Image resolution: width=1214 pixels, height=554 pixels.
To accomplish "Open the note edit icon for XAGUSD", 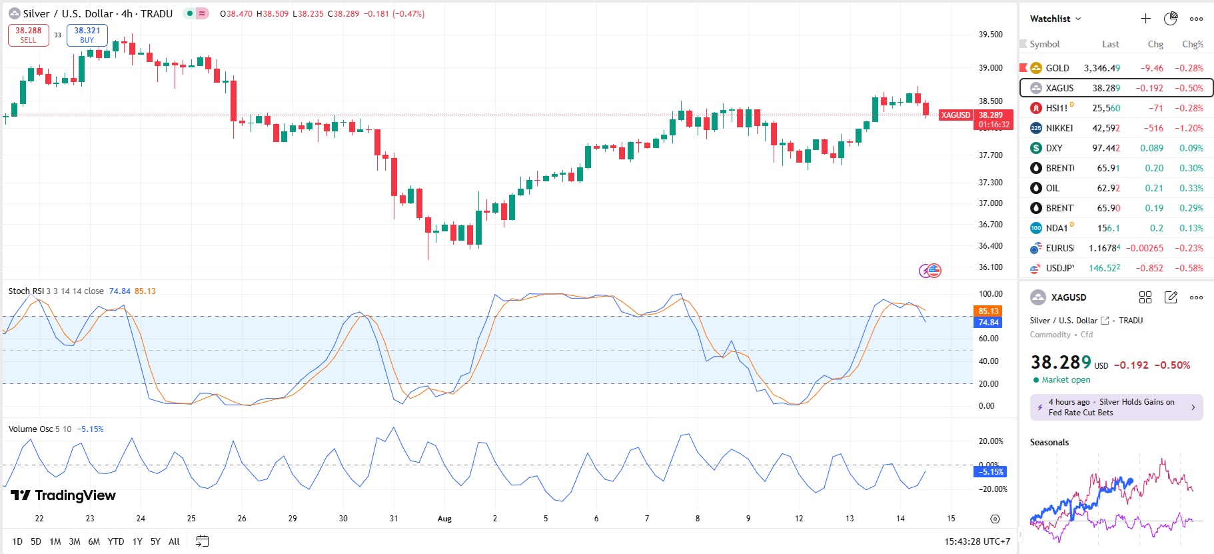I will 1171,297.
